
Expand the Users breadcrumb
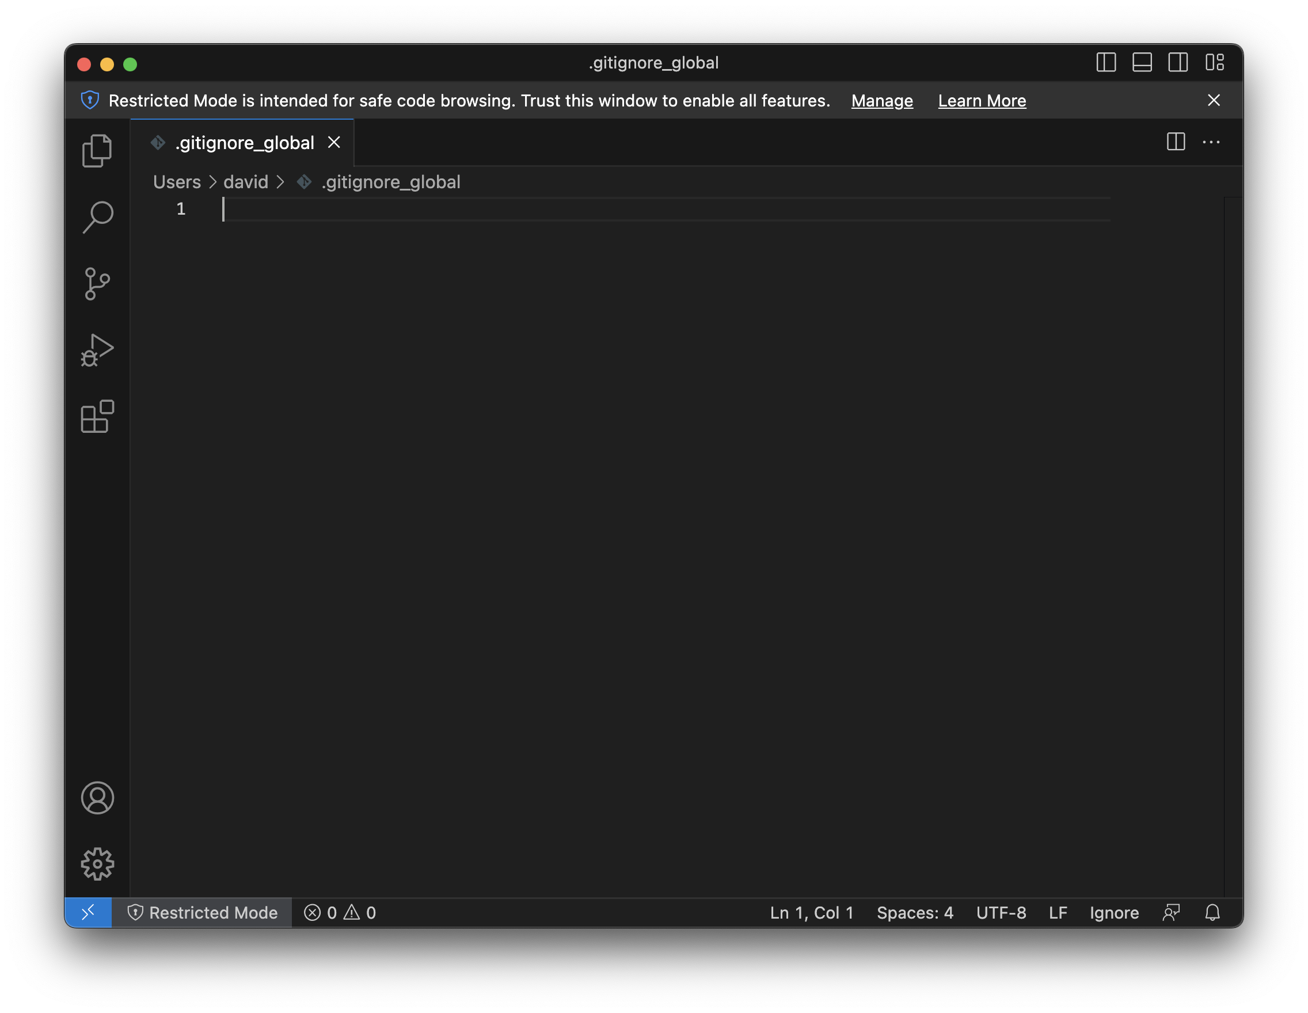coord(177,182)
